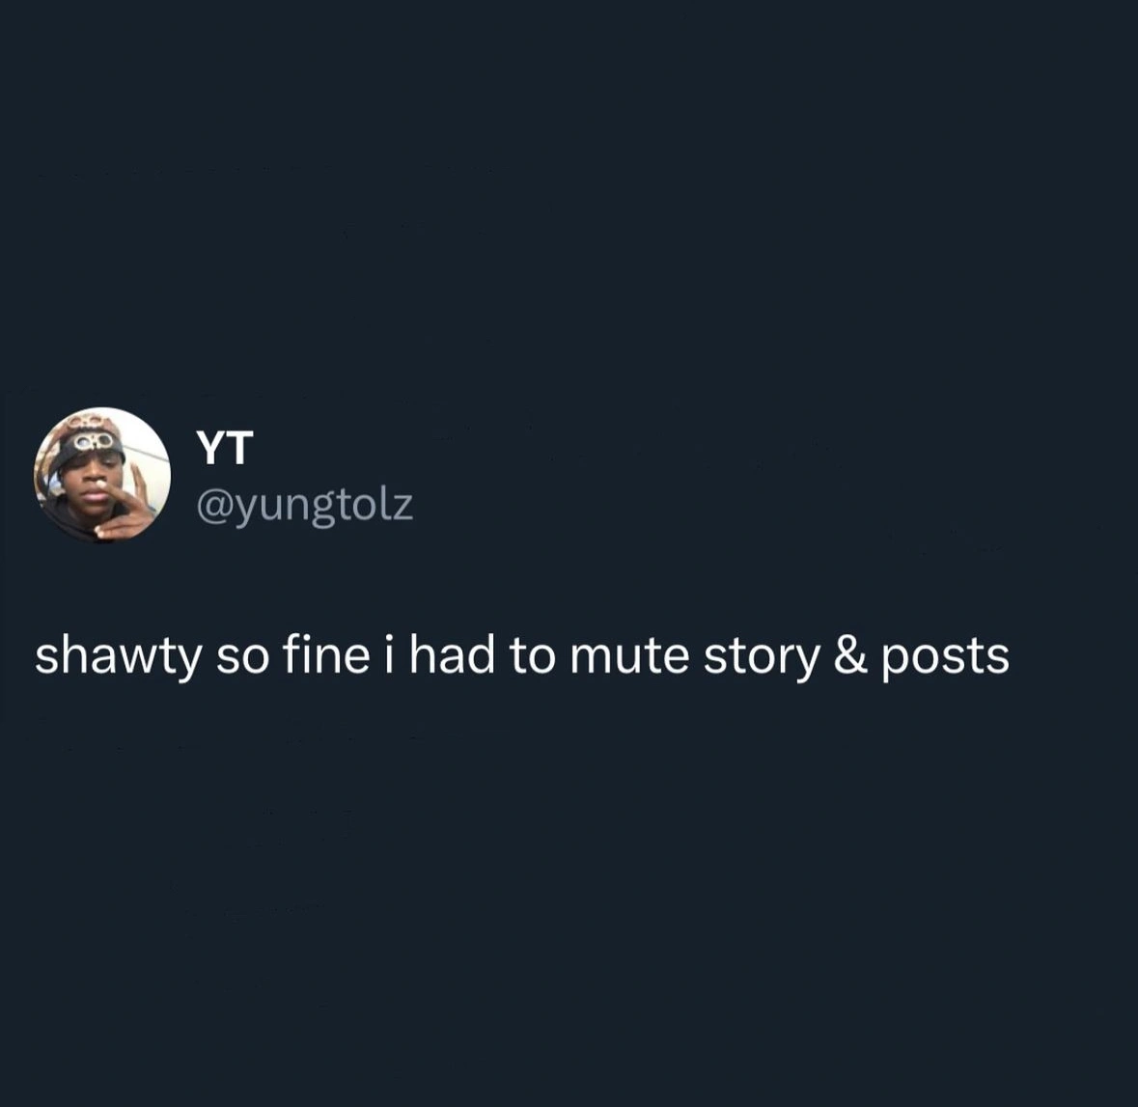
Task: Click the word 'shawty' in the tweet
Action: (118, 656)
